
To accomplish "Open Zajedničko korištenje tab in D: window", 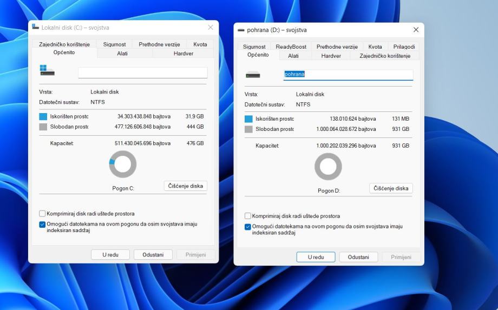I will pyautogui.click(x=385, y=56).
